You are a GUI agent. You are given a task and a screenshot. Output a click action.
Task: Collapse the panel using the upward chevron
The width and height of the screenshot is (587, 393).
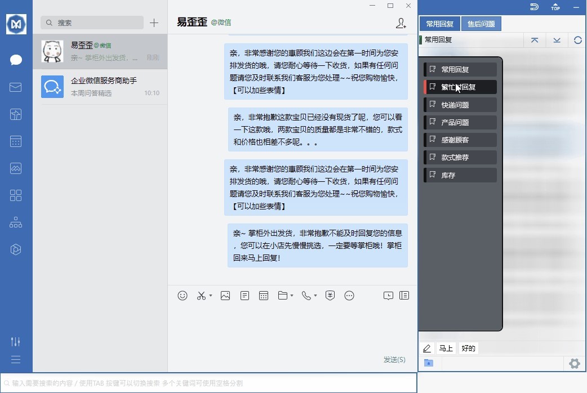point(536,40)
